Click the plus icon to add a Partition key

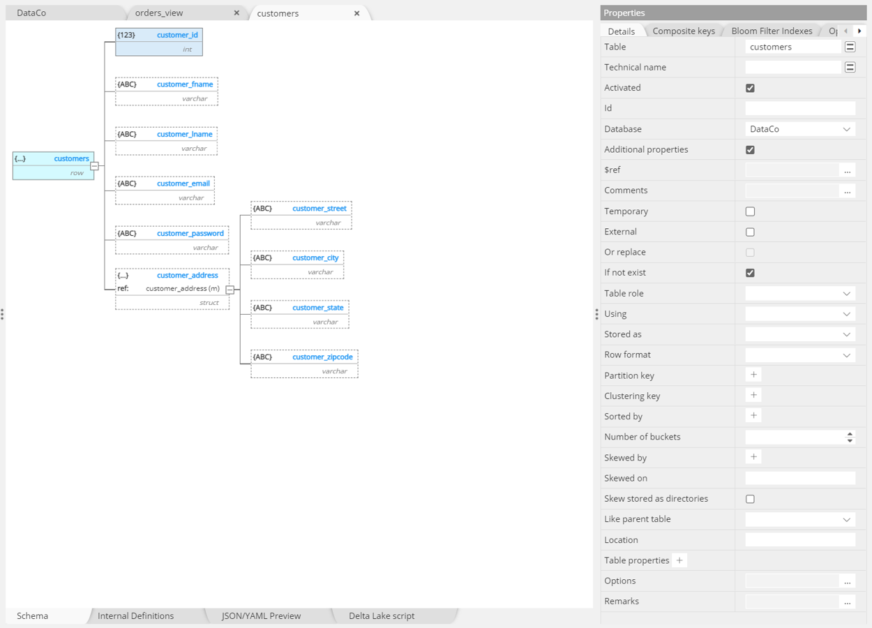[x=753, y=375]
